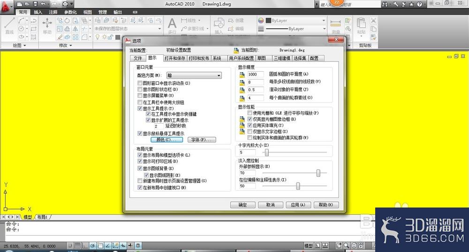Select the array tool in 修改 panel
This screenshot has width=469, height=252.
click(x=76, y=37)
